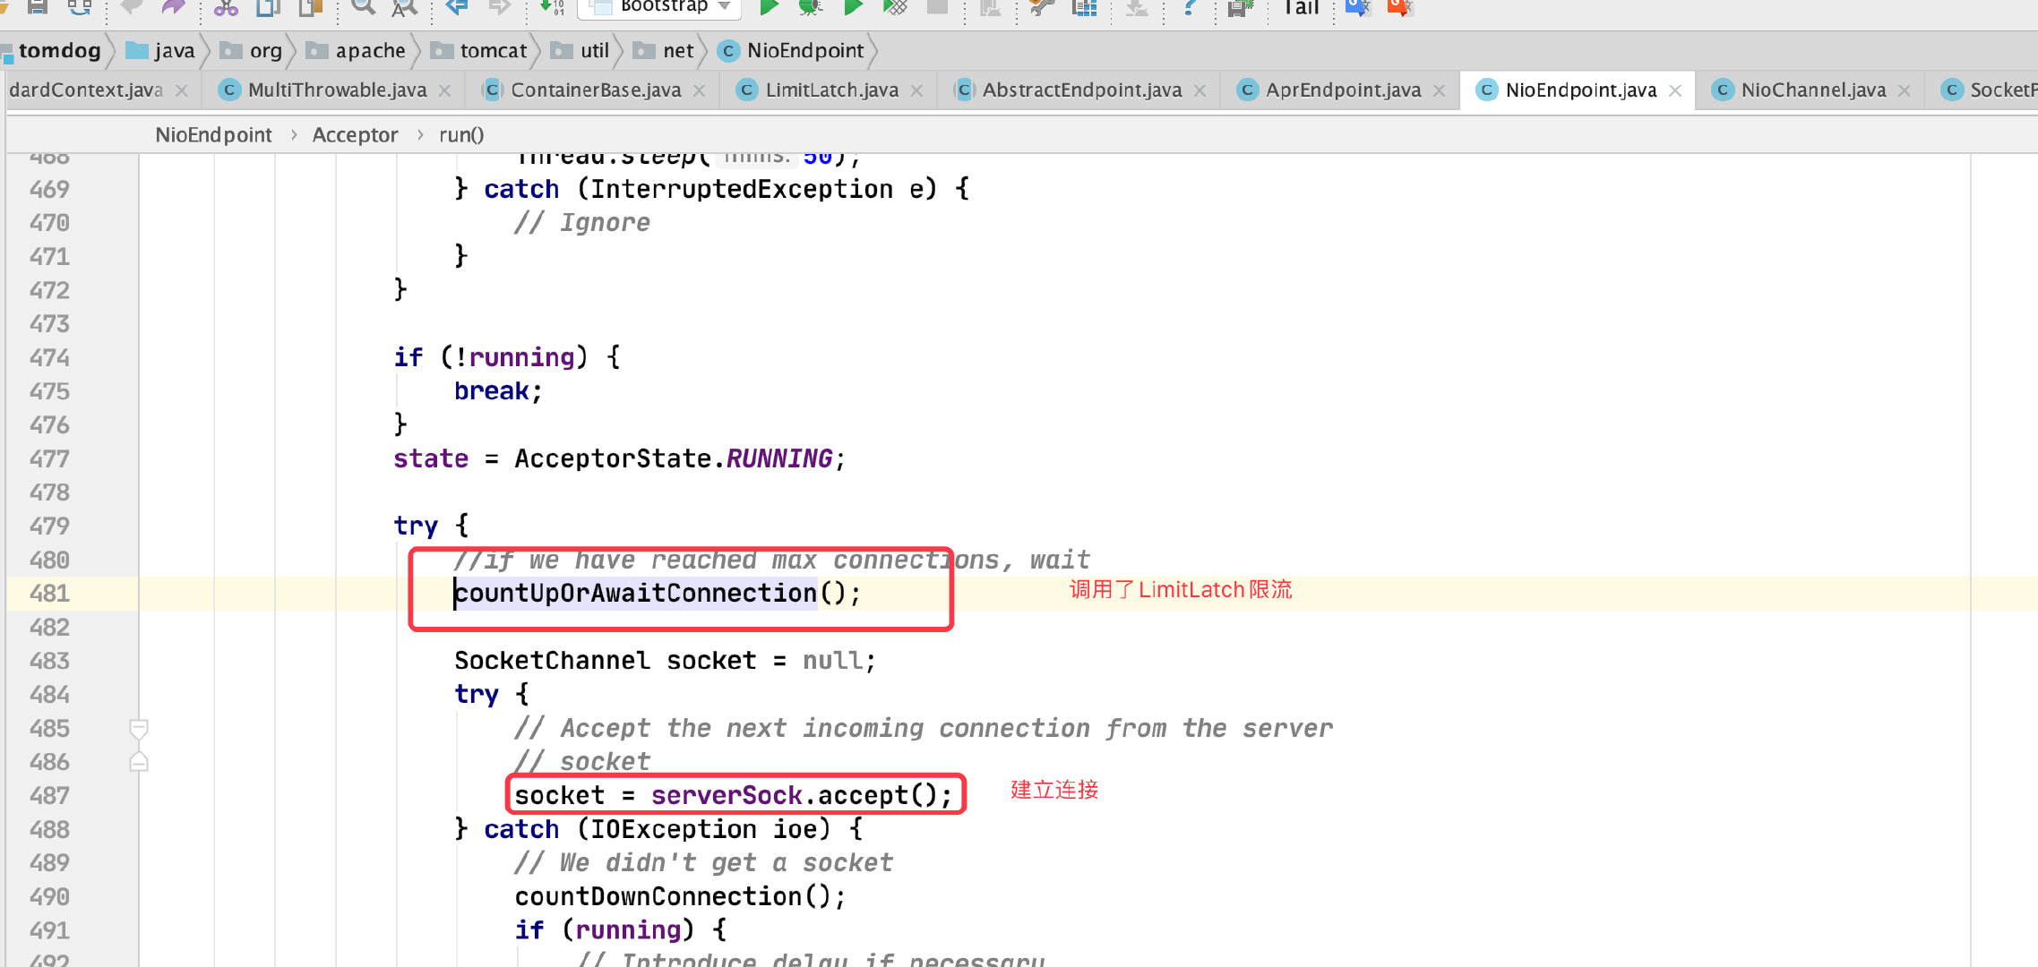Click the run() editor breadcrumb
Viewport: 2038px width, 967px height.
coord(461,134)
